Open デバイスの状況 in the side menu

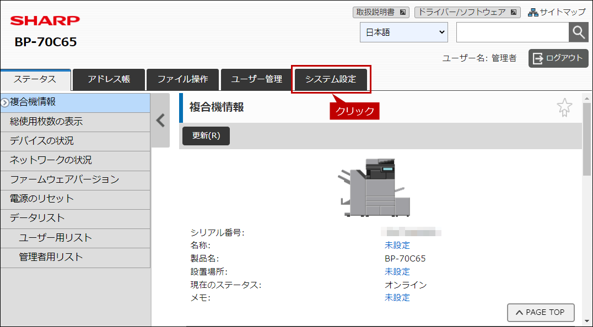tap(76, 141)
